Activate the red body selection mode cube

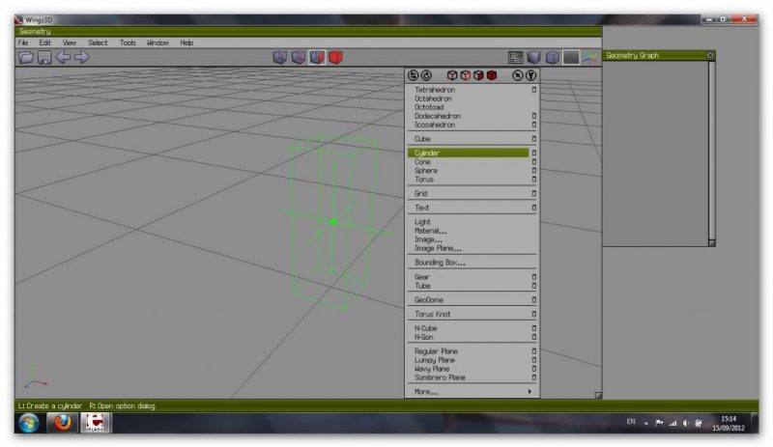[x=335, y=58]
